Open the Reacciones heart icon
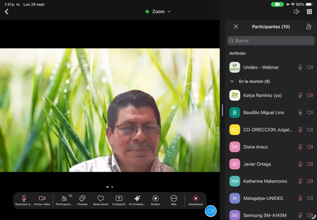Image resolution: width=317 pixels, height=220 pixels. pyautogui.click(x=101, y=199)
